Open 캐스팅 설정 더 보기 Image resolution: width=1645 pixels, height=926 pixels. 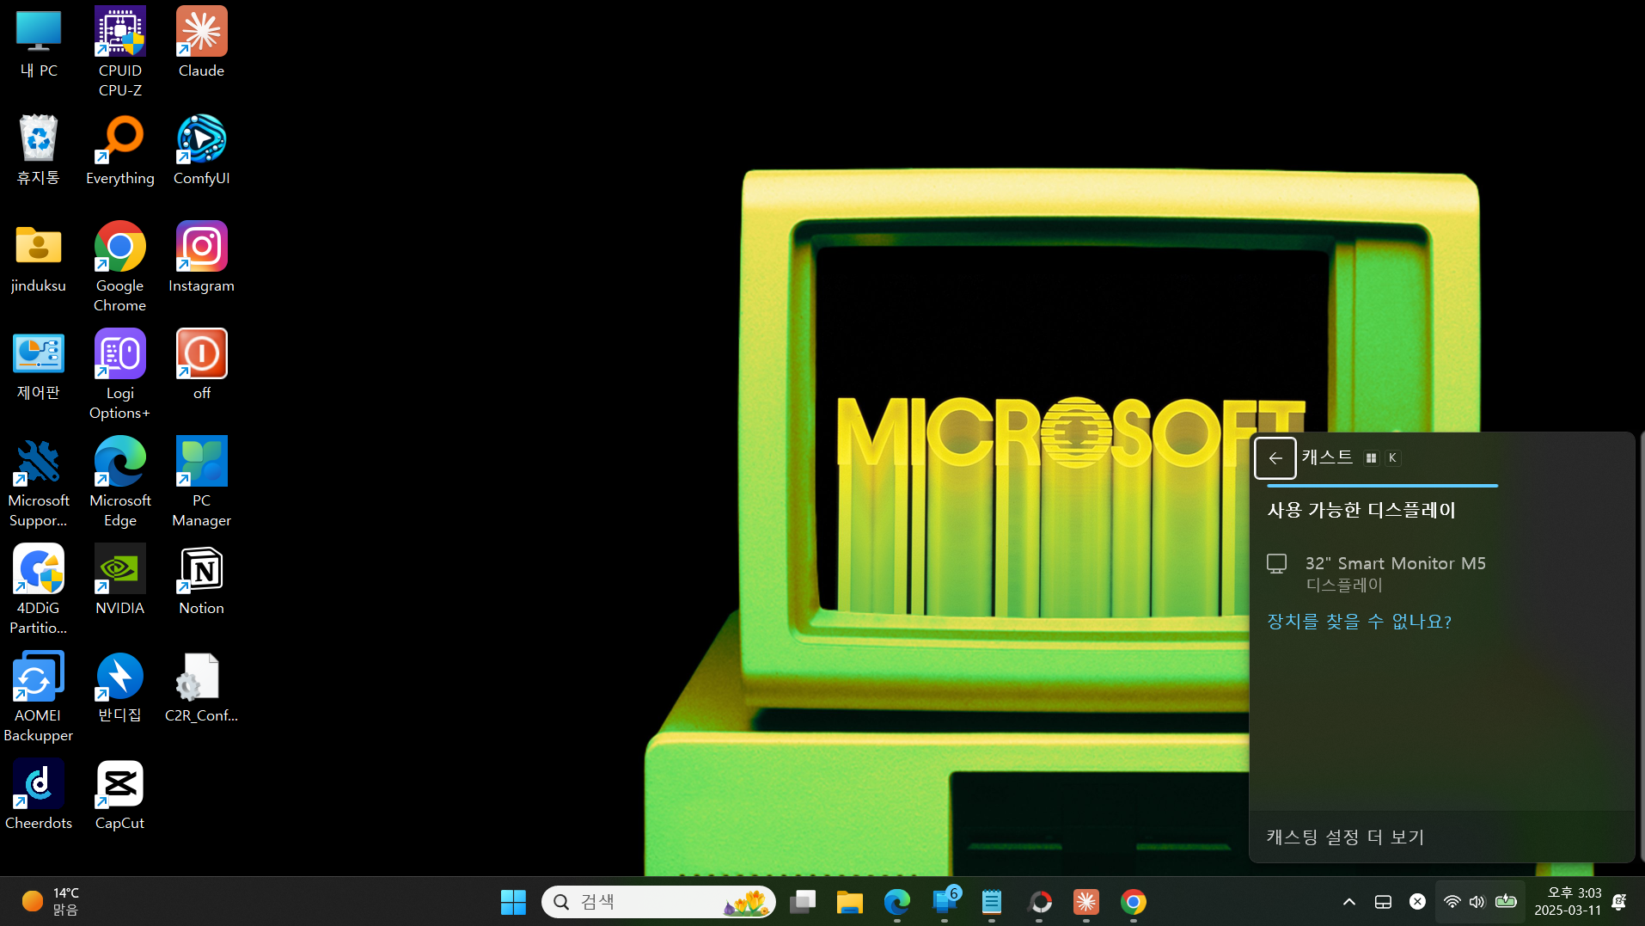pos(1345,837)
